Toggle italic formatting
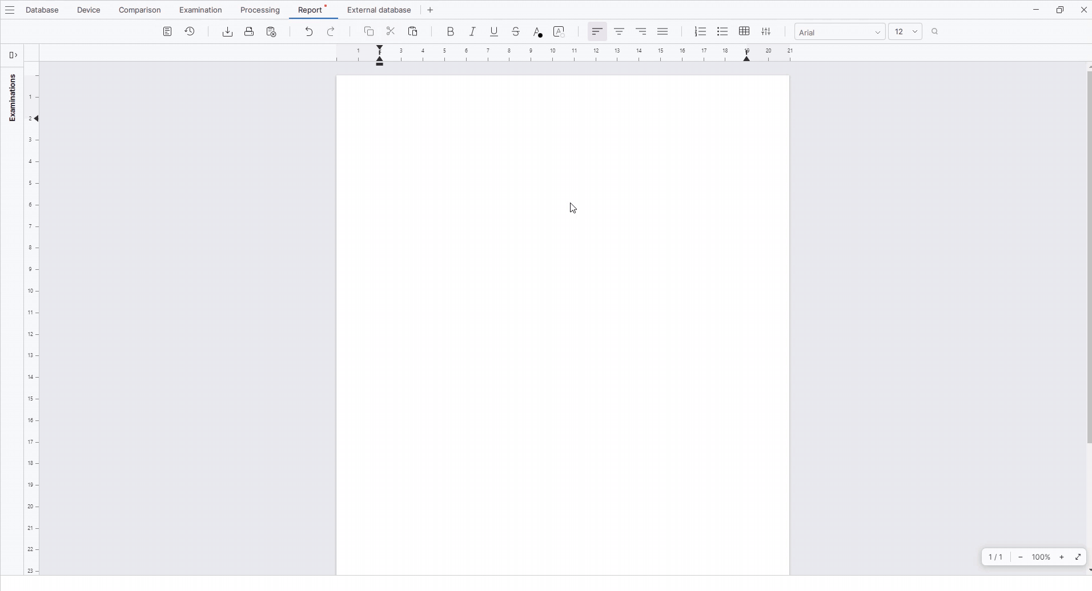 tap(472, 32)
